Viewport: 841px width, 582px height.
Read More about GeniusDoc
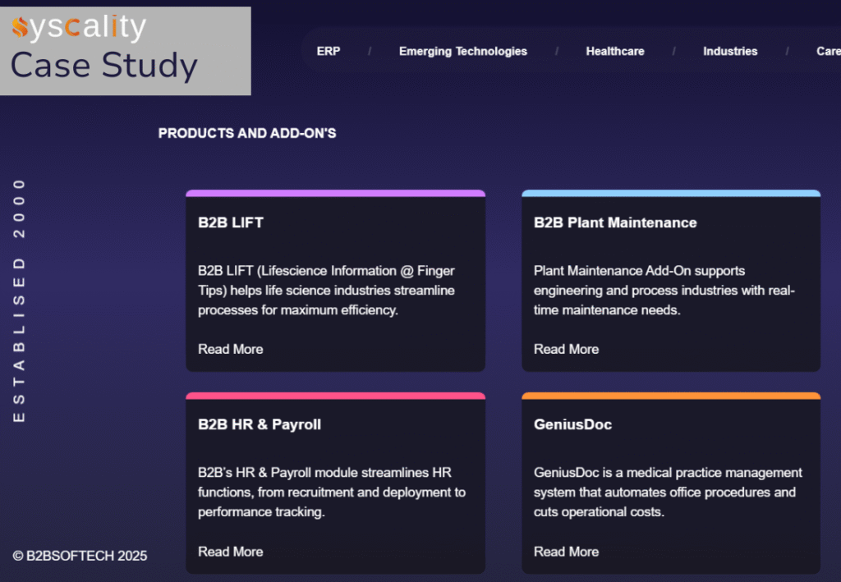[566, 552]
